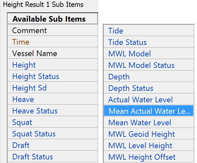Select the Draft sub item
197x163 pixels.
coord(21,145)
